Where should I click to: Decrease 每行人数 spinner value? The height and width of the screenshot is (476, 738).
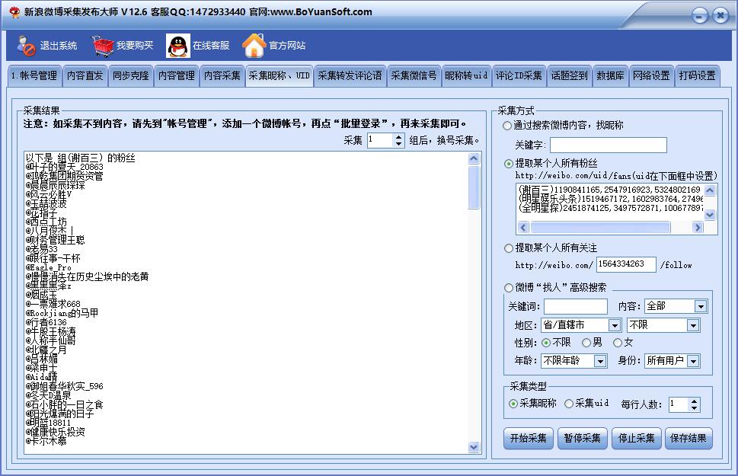695,407
